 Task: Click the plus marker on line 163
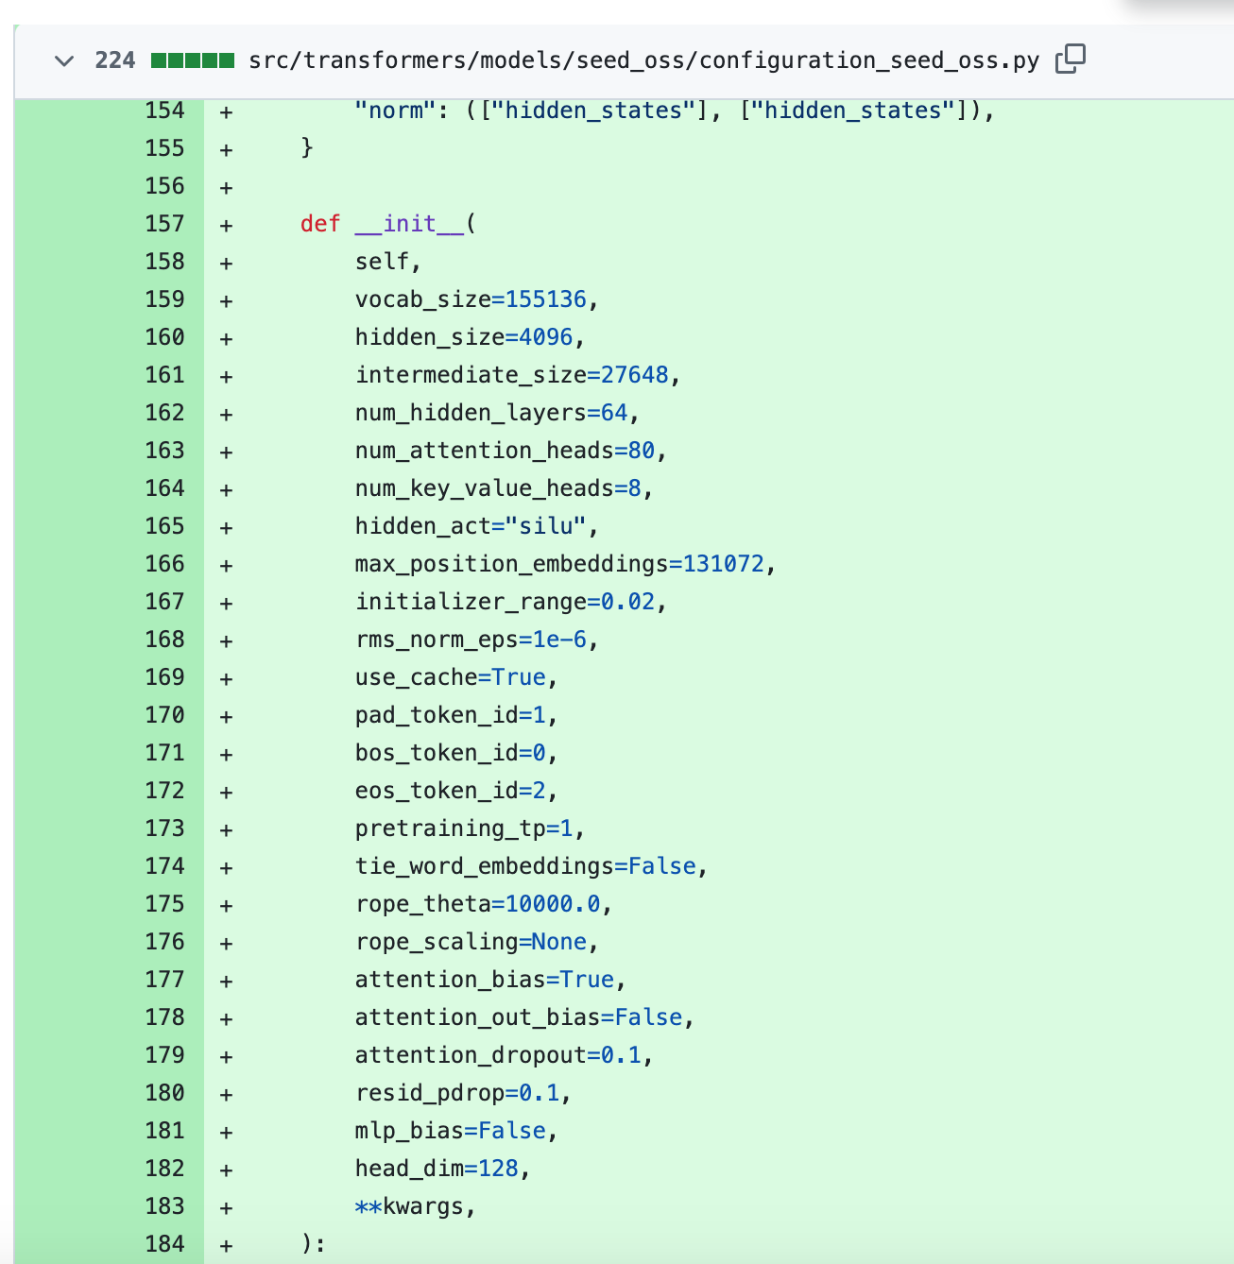point(226,453)
